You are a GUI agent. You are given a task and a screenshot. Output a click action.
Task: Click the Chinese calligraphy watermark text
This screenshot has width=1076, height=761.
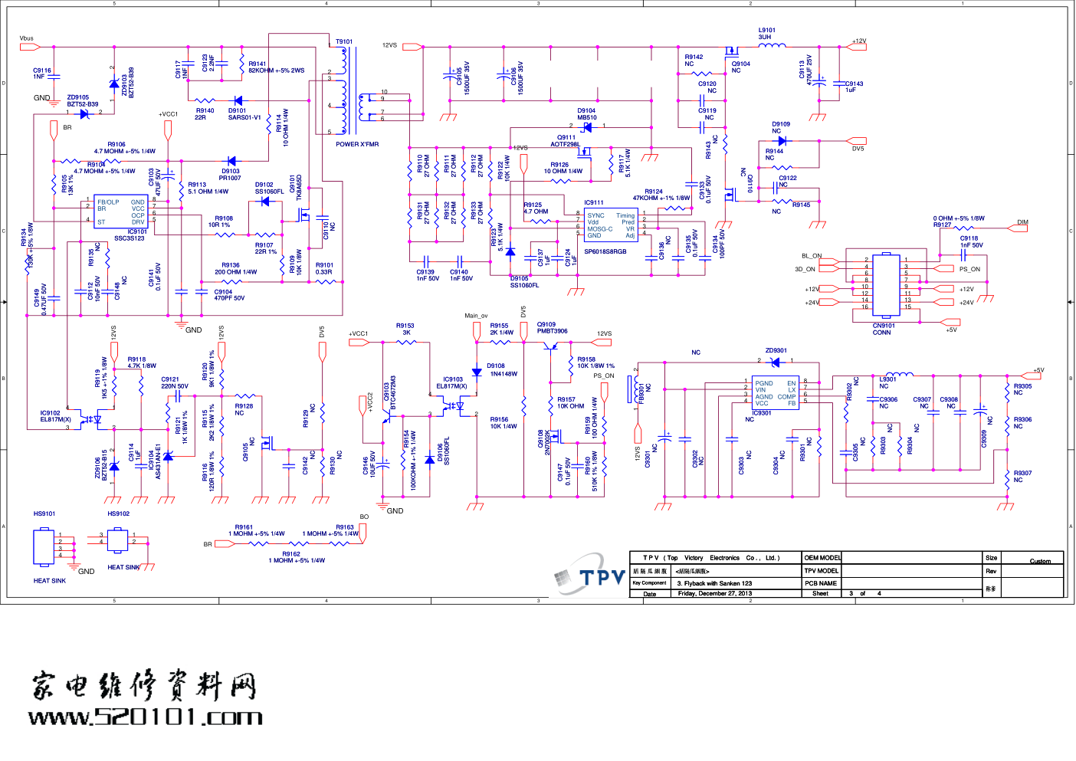143,685
